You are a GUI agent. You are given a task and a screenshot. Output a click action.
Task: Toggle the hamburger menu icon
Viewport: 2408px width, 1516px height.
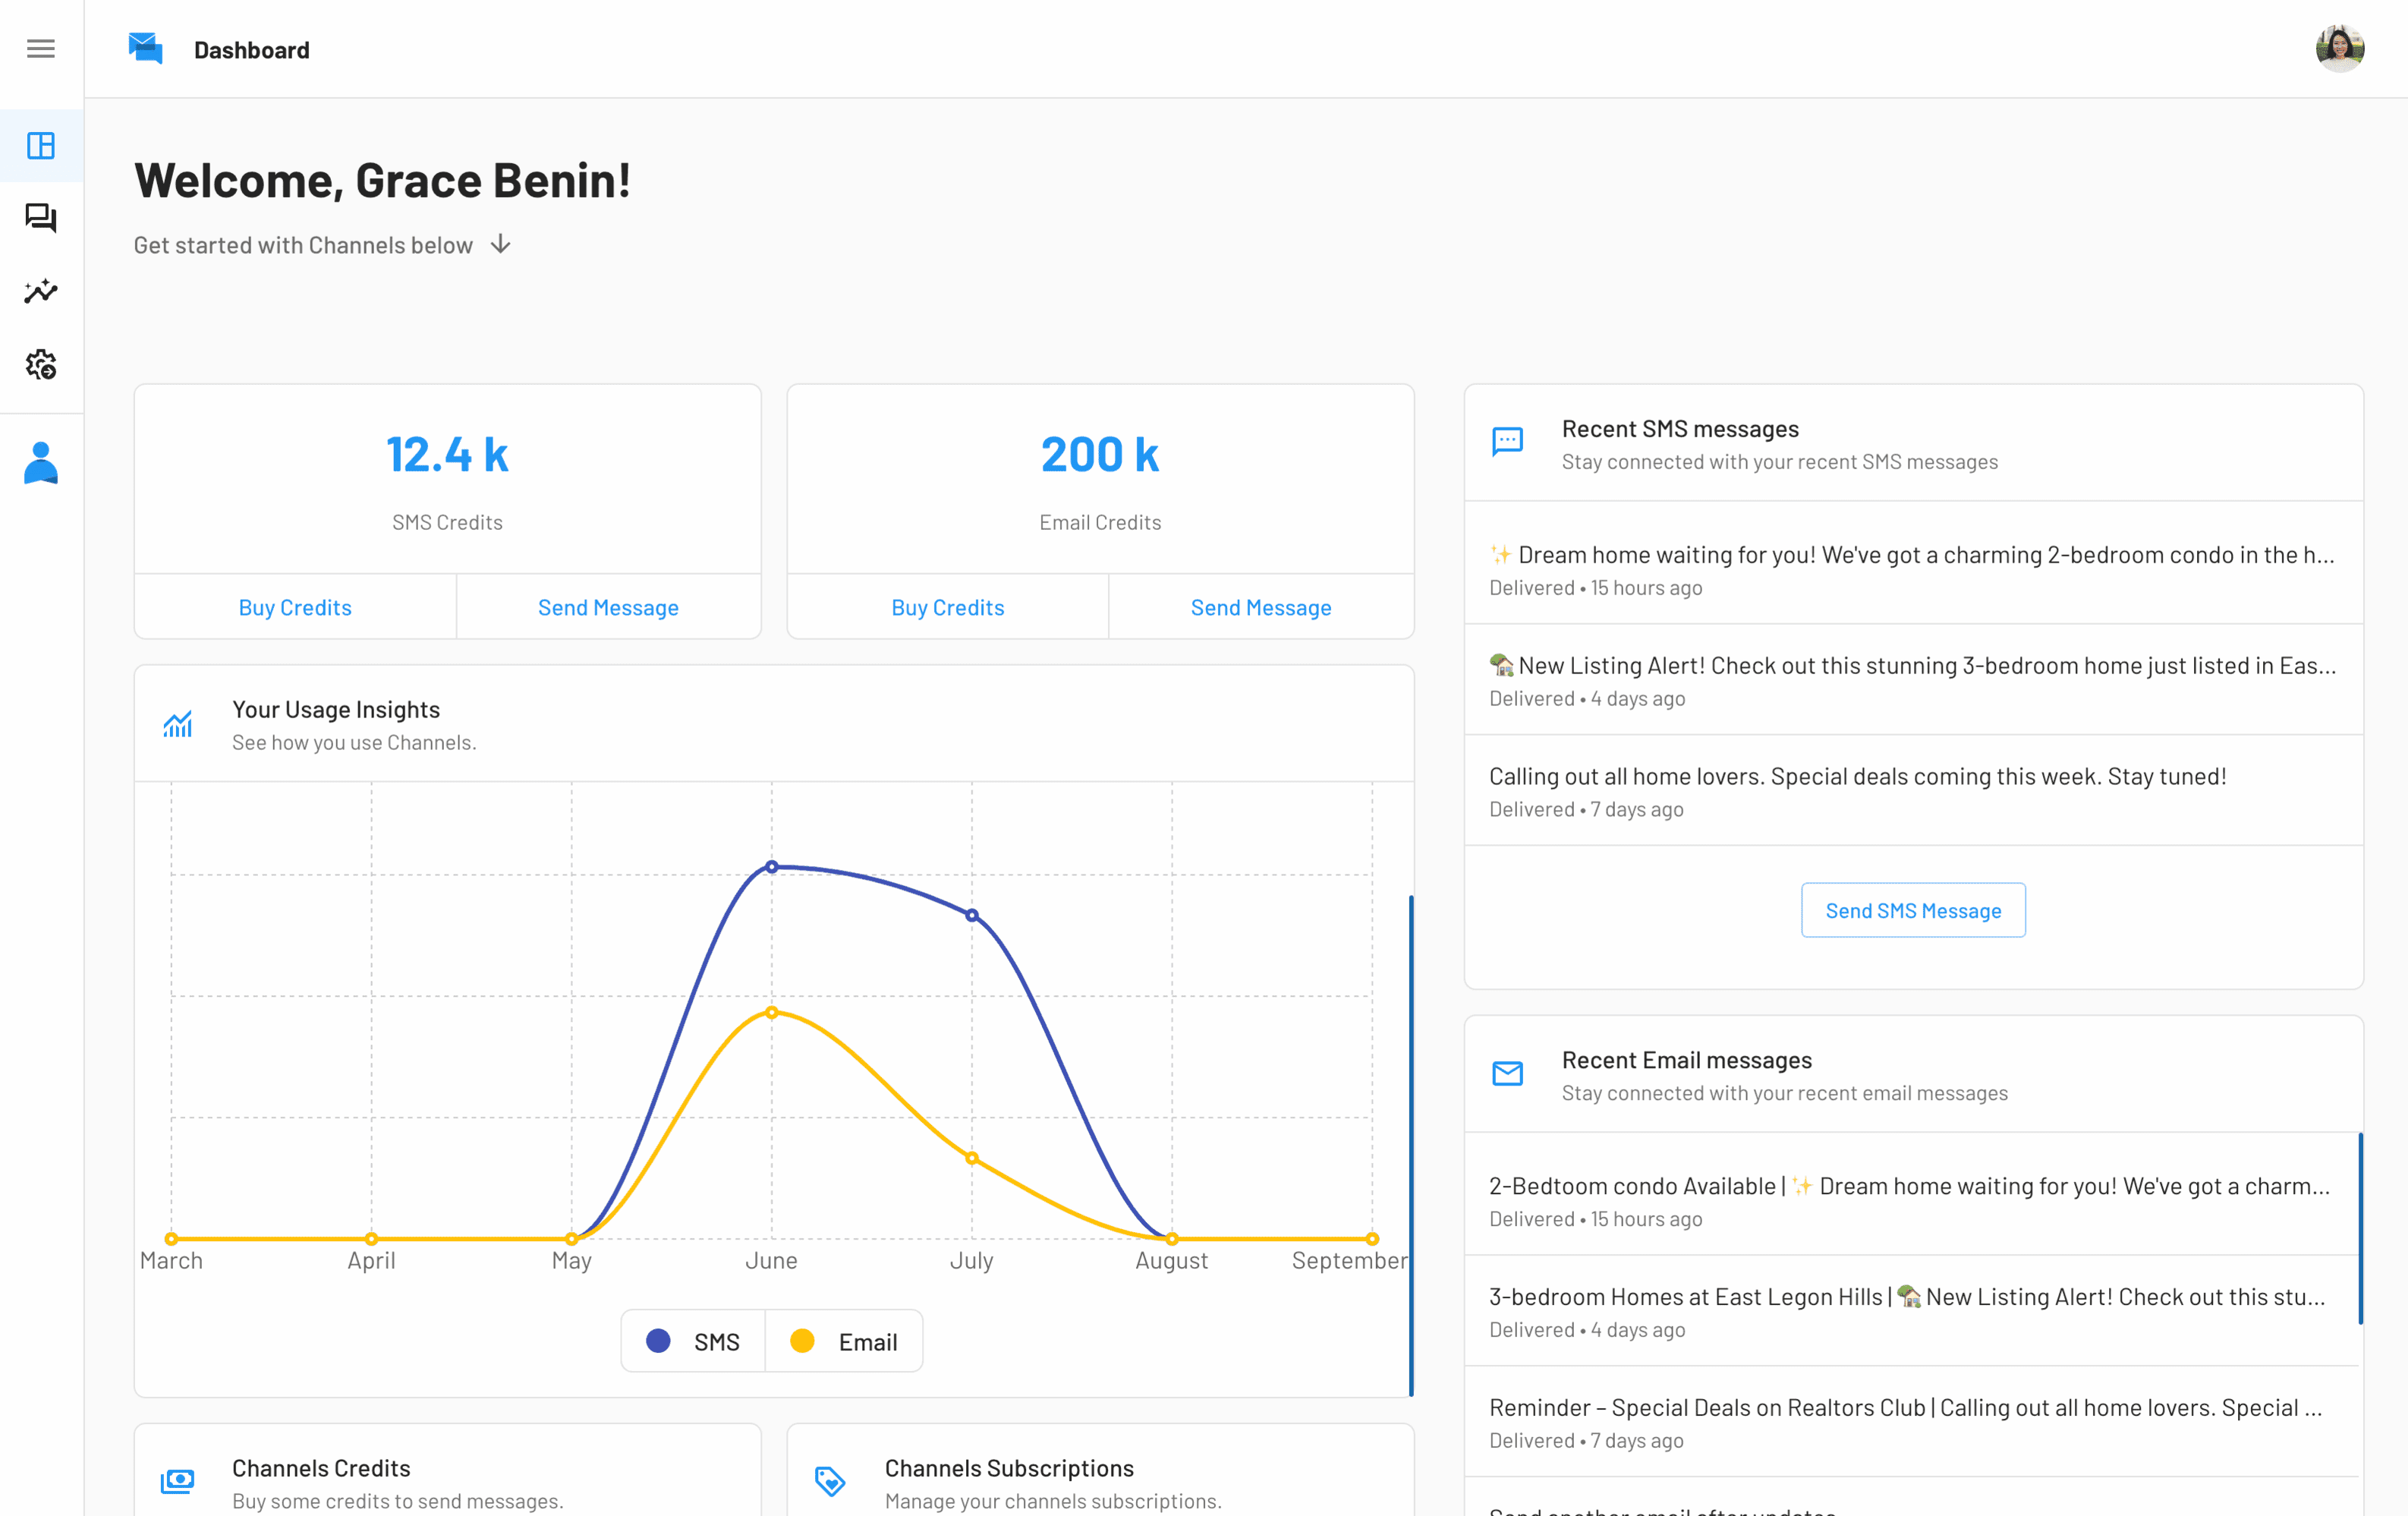tap(42, 47)
